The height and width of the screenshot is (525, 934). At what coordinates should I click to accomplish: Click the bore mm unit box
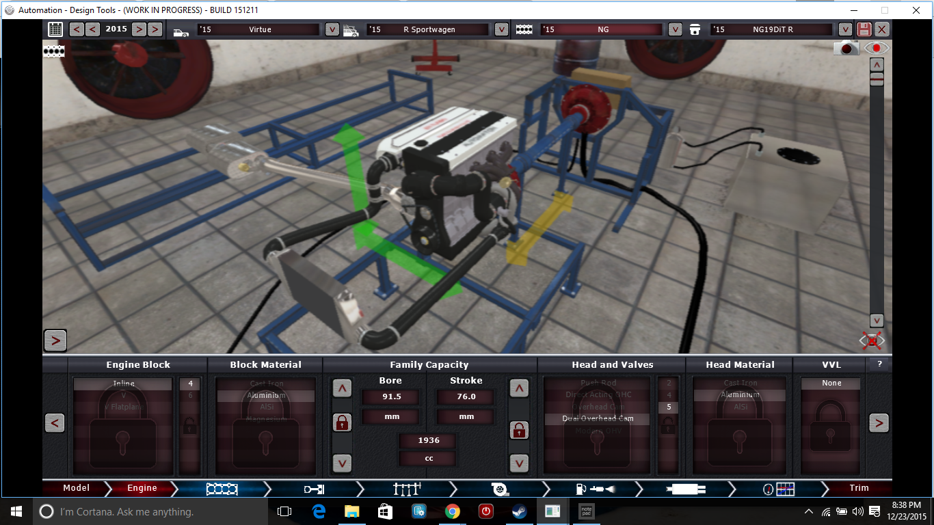pos(390,416)
